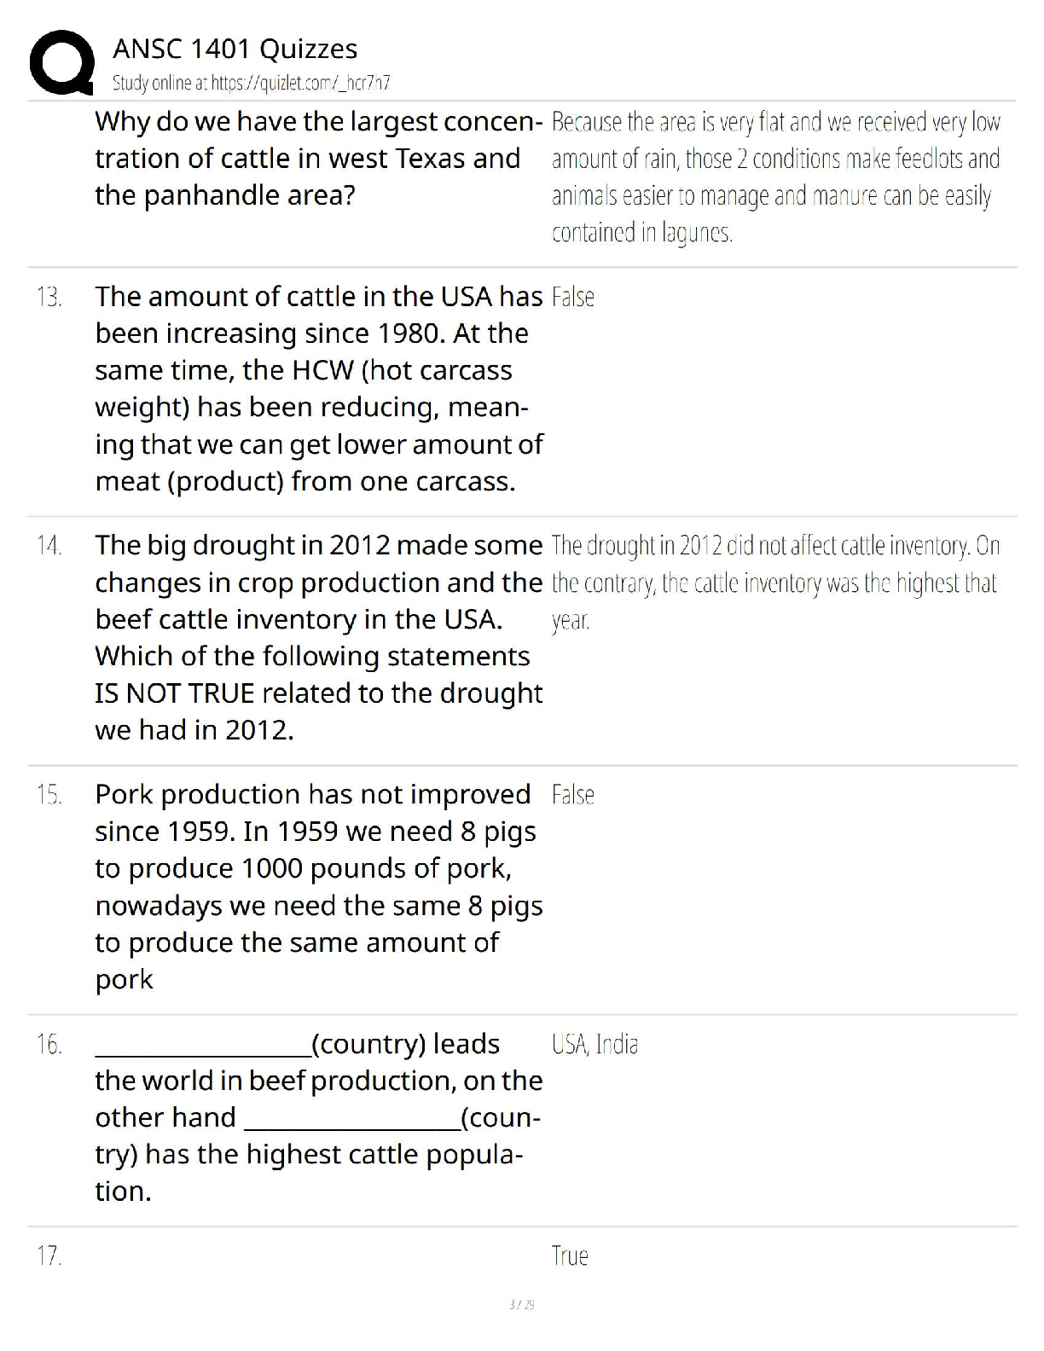Click the beef production country blank question
The width and height of the screenshot is (1044, 1351).
click(319, 1117)
